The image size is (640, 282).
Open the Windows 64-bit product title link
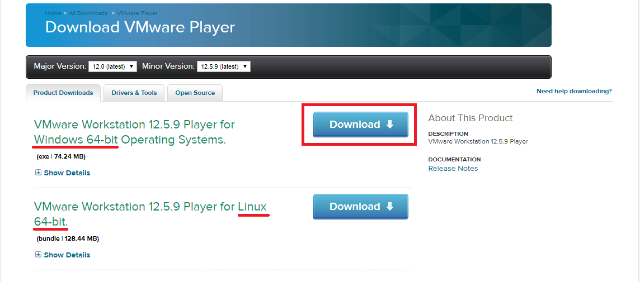134,132
